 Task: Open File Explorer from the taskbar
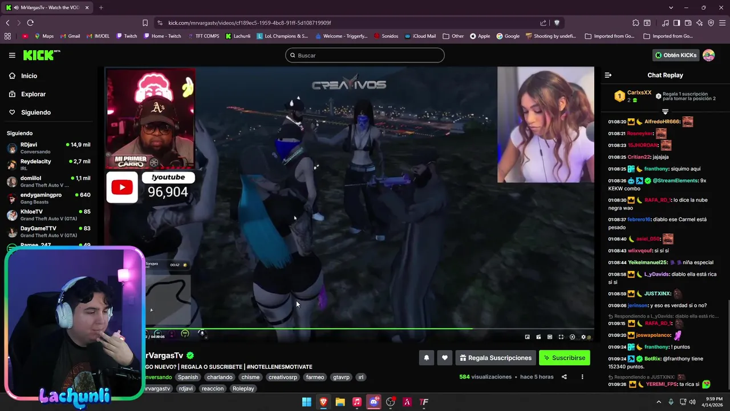pyautogui.click(x=340, y=402)
